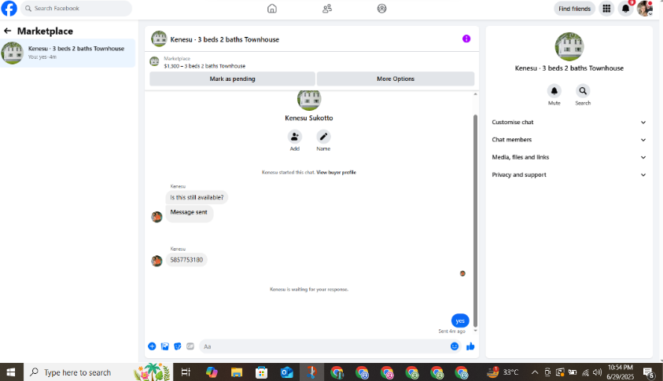Open the account profile picture menu
The image size is (663, 381).
(x=645, y=9)
